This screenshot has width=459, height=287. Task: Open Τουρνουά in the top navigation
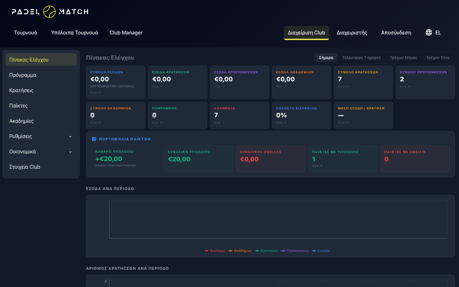click(25, 33)
